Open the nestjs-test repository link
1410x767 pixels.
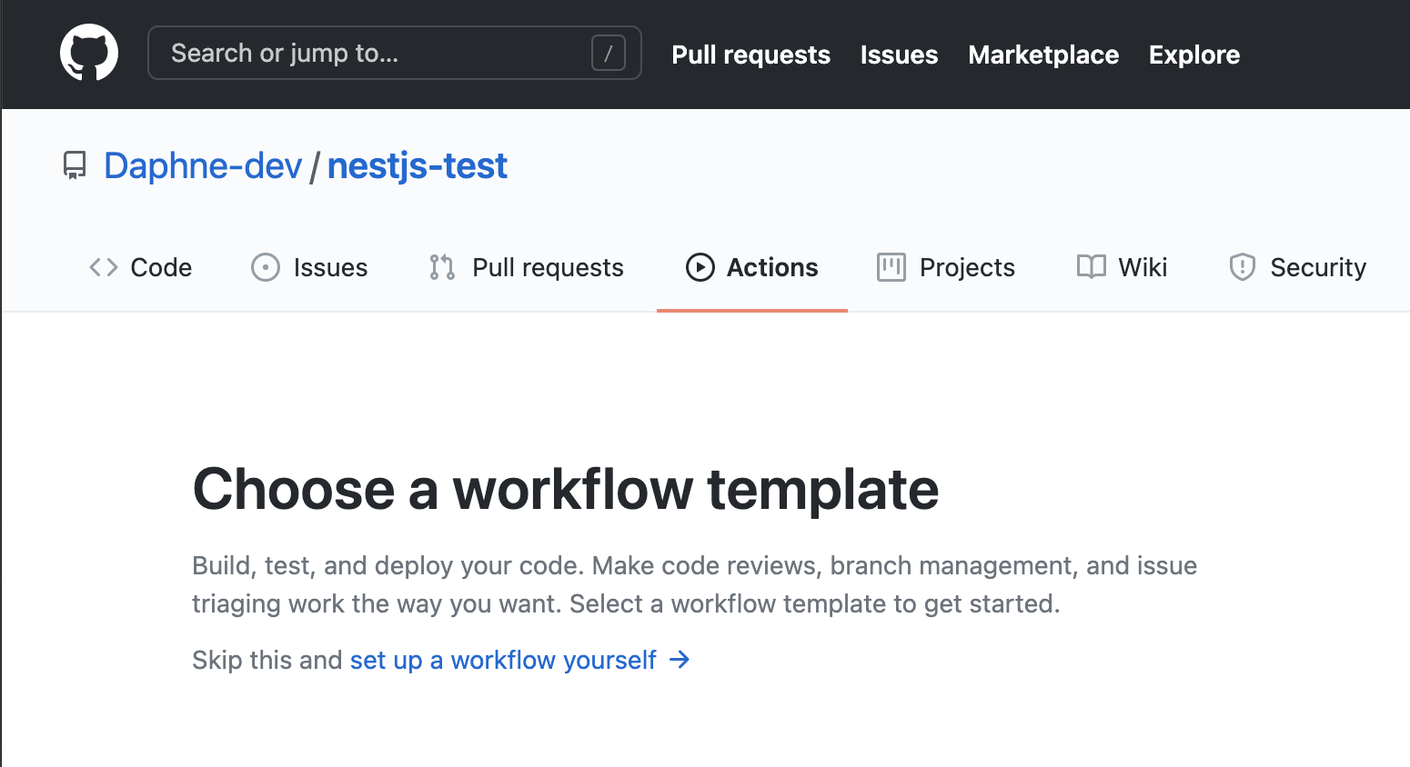click(417, 165)
